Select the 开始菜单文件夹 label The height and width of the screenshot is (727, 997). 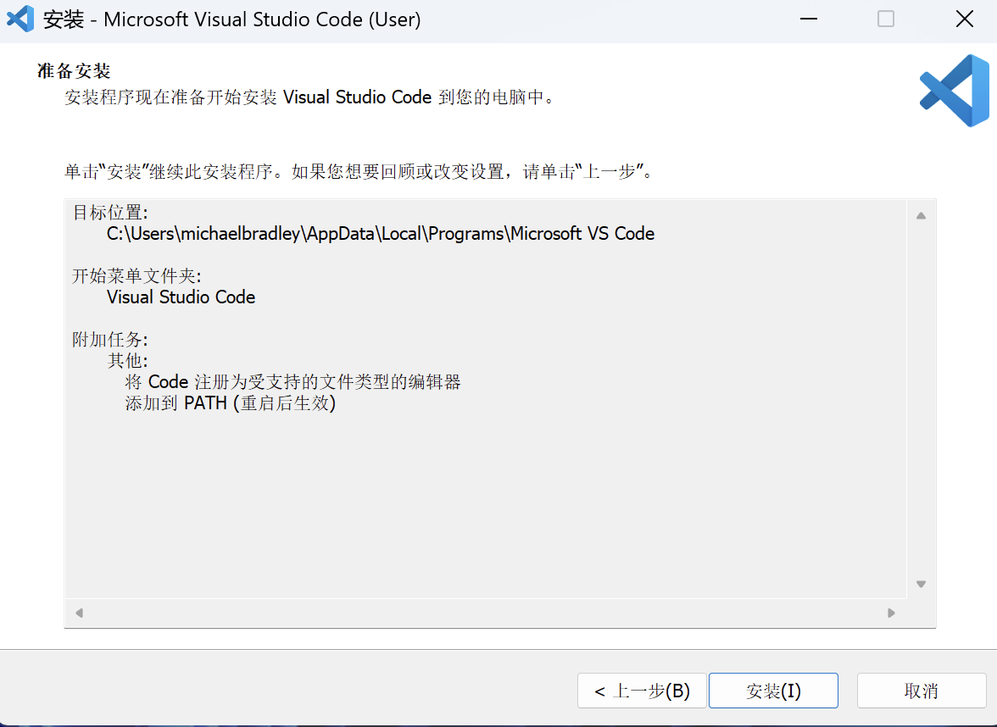click(136, 276)
